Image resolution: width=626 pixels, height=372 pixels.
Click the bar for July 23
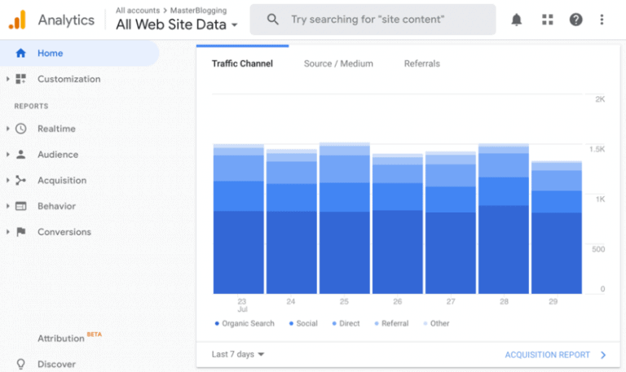click(238, 219)
